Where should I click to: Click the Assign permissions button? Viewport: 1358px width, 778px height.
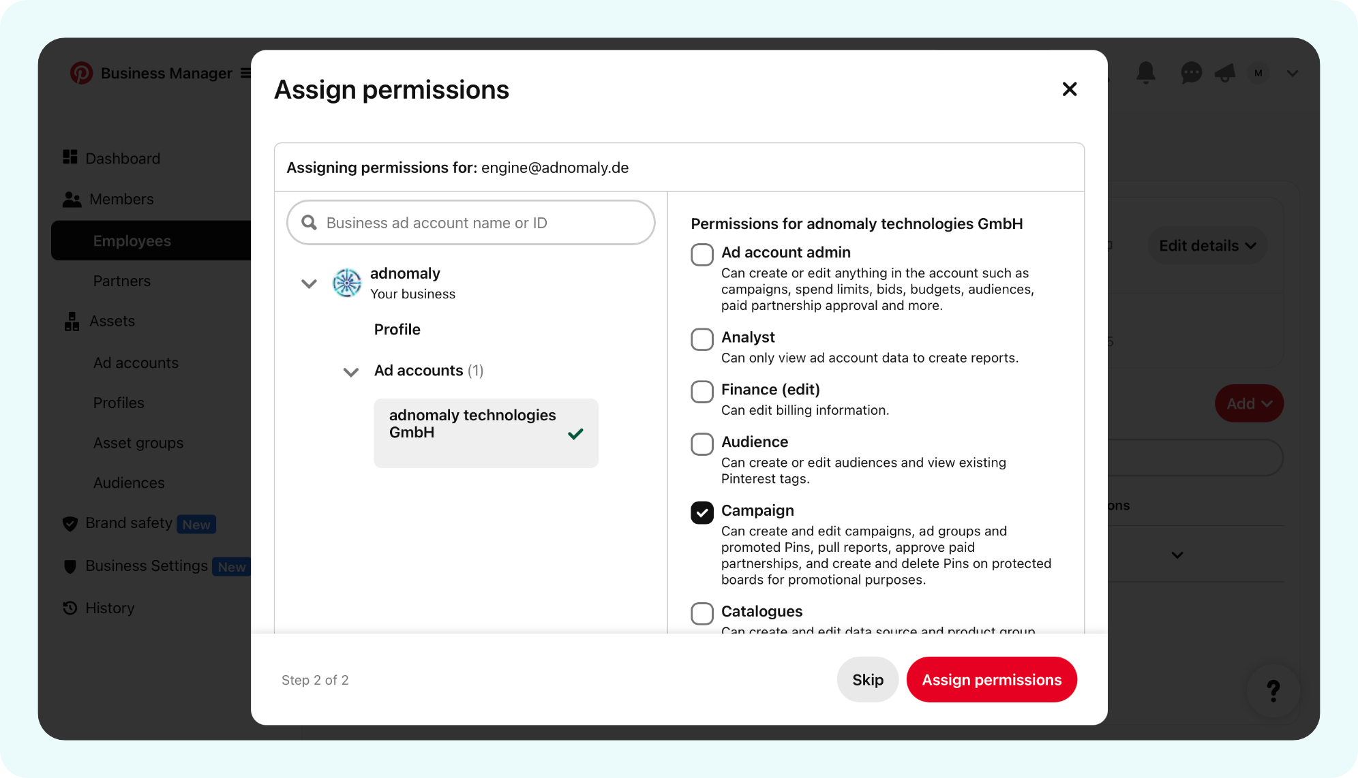[991, 679]
